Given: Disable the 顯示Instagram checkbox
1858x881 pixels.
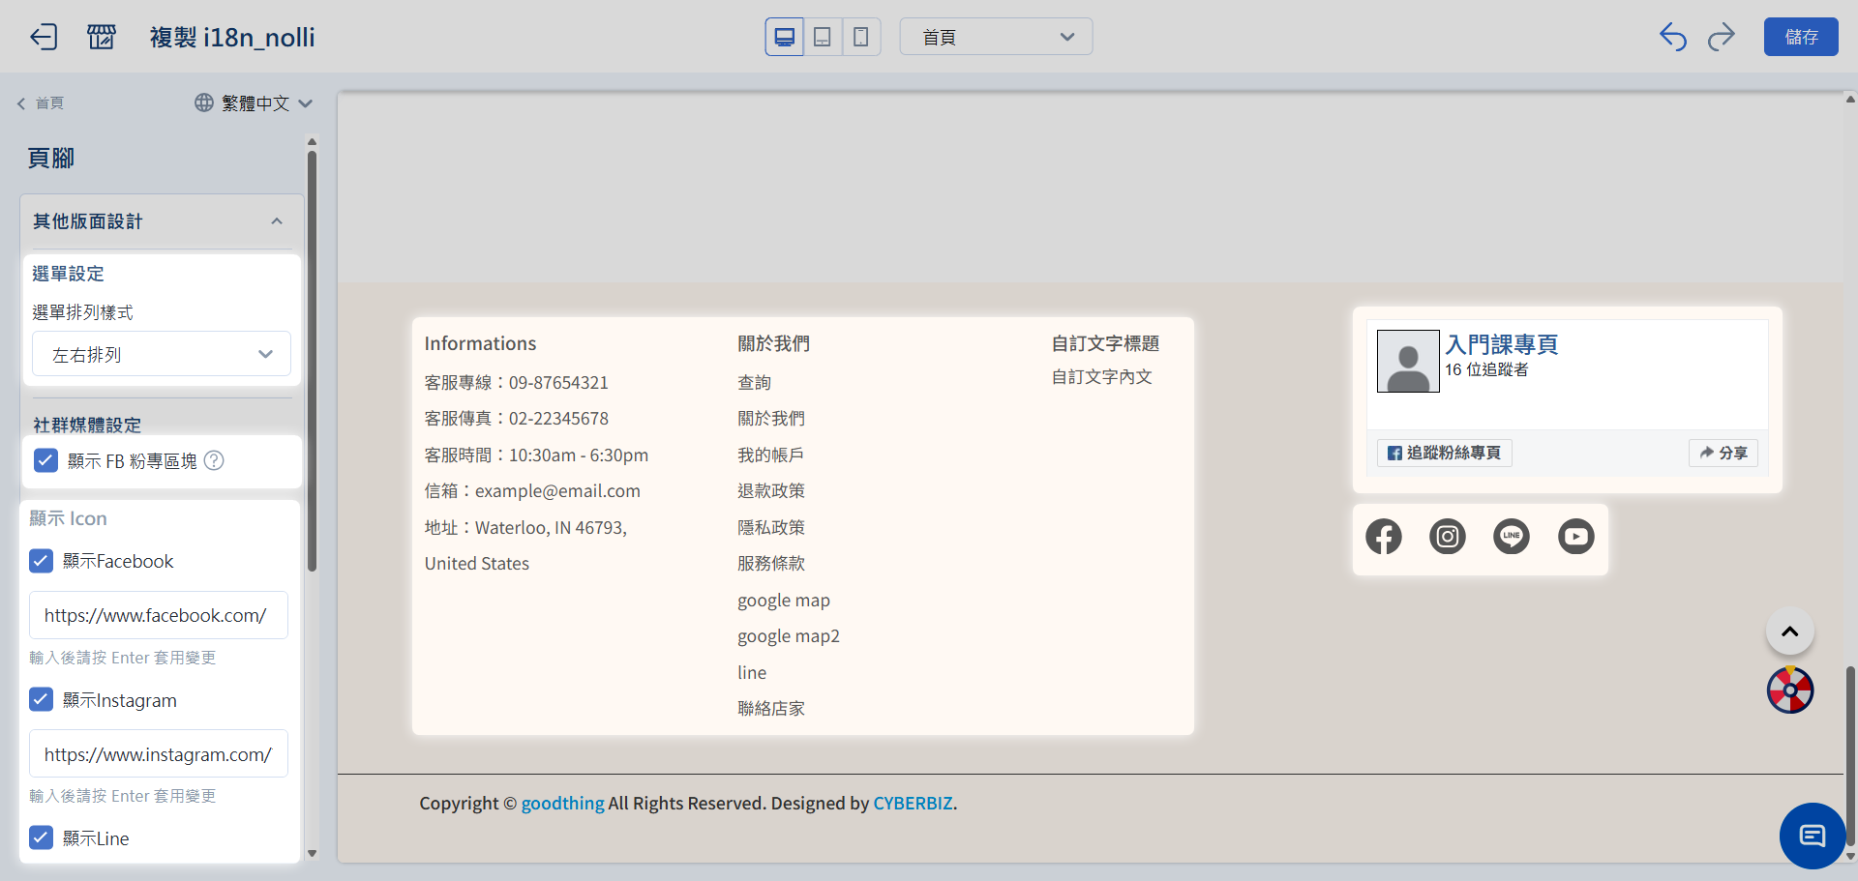Looking at the screenshot, I should [42, 699].
